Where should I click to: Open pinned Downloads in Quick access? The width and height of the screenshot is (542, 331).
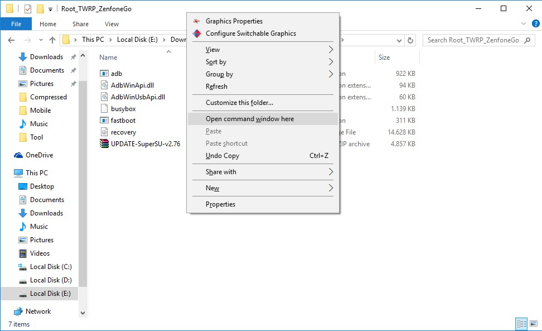click(x=46, y=57)
